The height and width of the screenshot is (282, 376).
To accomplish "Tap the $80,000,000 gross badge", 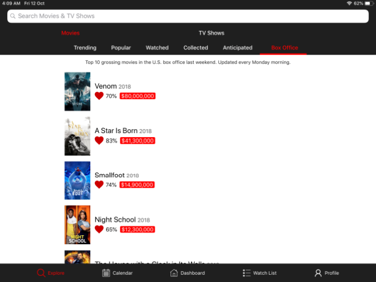I will [x=138, y=96].
